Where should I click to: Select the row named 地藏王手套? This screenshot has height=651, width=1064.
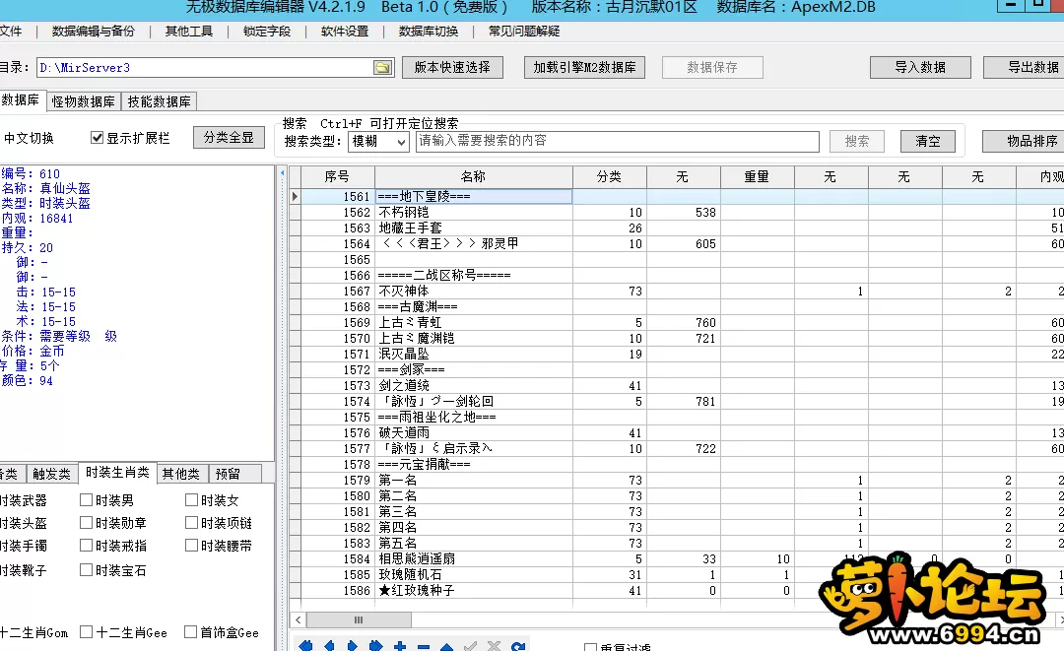(676, 228)
